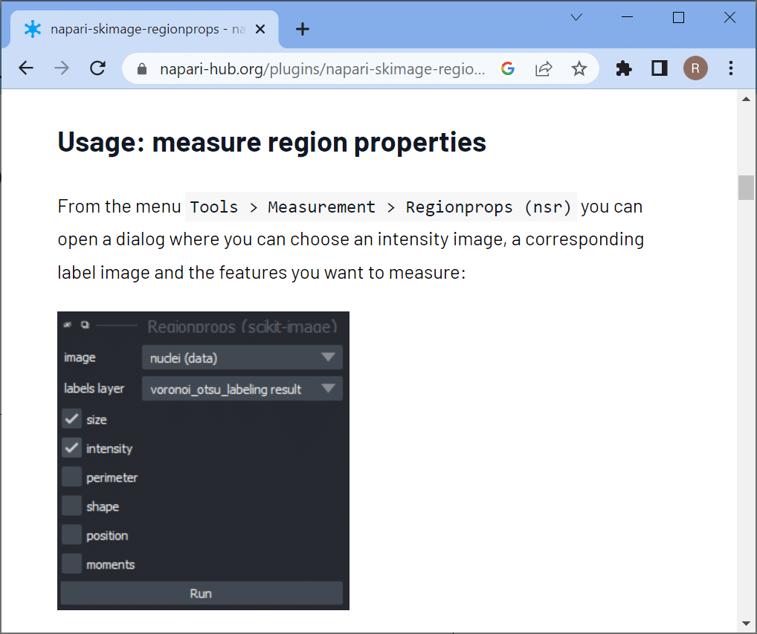757x634 pixels.
Task: Enable the perimeter checkbox
Action: 72,477
